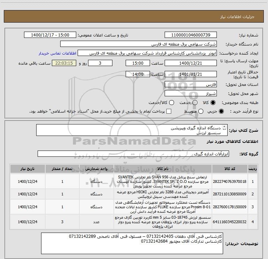Click the شماره نیاز field 1100001046000739

coord(191,35)
